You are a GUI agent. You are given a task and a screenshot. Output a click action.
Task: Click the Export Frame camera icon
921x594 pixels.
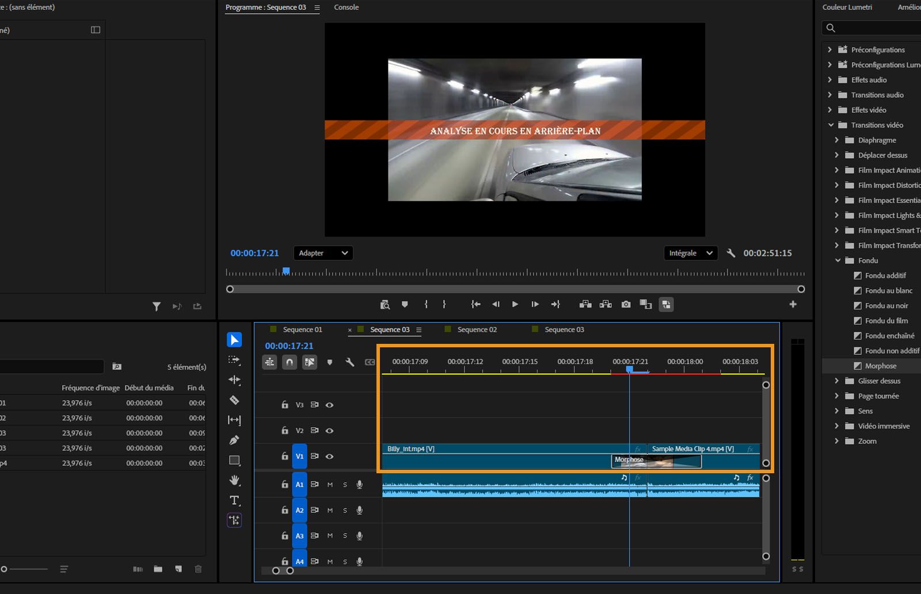pyautogui.click(x=626, y=304)
